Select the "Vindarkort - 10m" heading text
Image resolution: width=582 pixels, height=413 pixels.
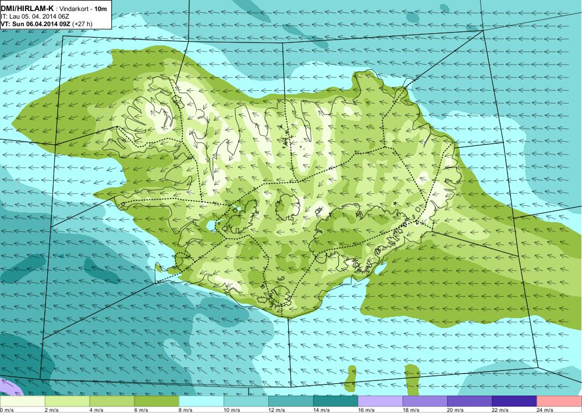click(83, 8)
